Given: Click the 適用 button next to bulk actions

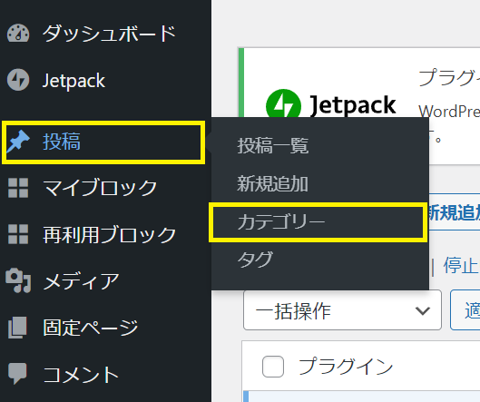Looking at the screenshot, I should coord(465,310).
